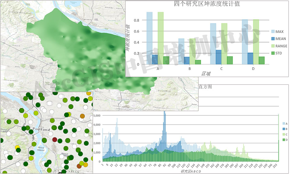This screenshot has height=174, width=290.
Task: Click the chart title 四个研究区坤浓度统计值
Action: 207,4
